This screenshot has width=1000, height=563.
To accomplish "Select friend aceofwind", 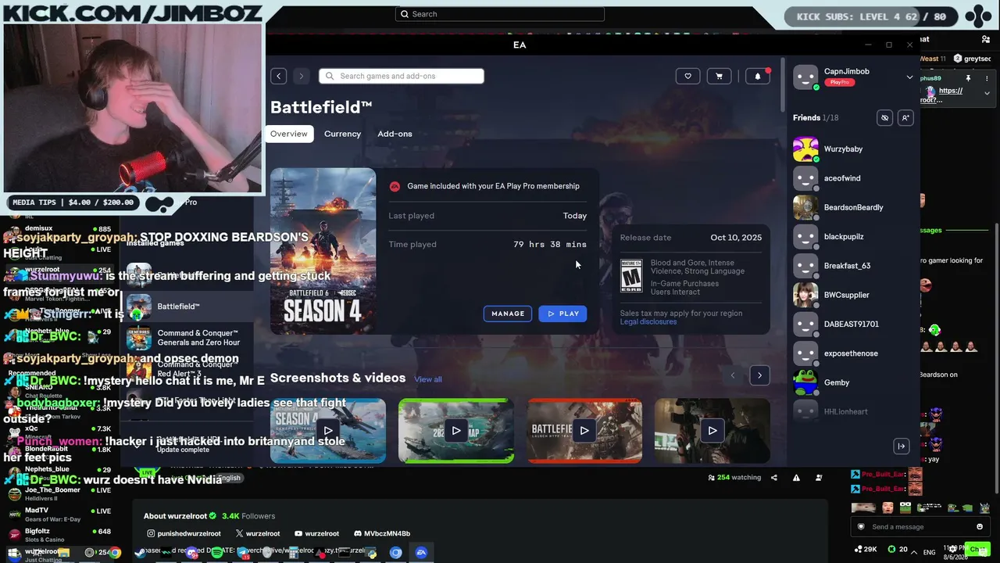I will coord(852,178).
